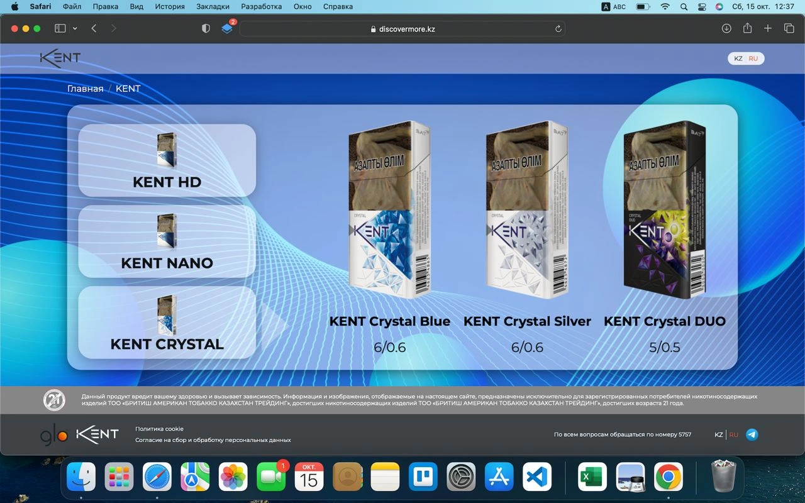The image size is (805, 503).
Task: Select the KENT NANO category card
Action: tap(167, 241)
